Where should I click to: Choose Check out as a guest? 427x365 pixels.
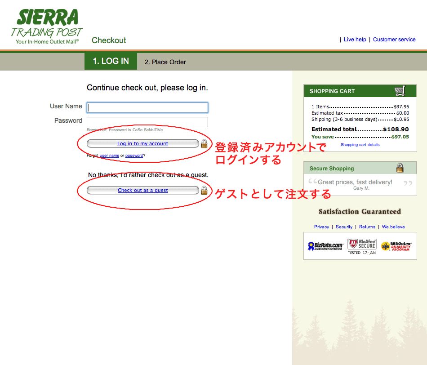click(x=142, y=190)
